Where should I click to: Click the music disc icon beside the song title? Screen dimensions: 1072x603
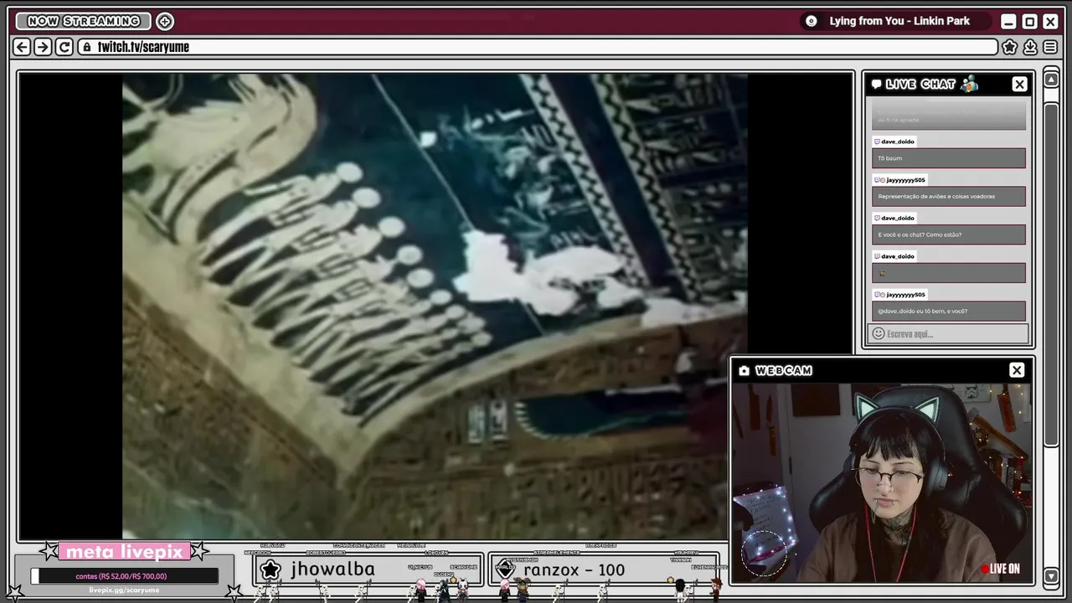811,21
